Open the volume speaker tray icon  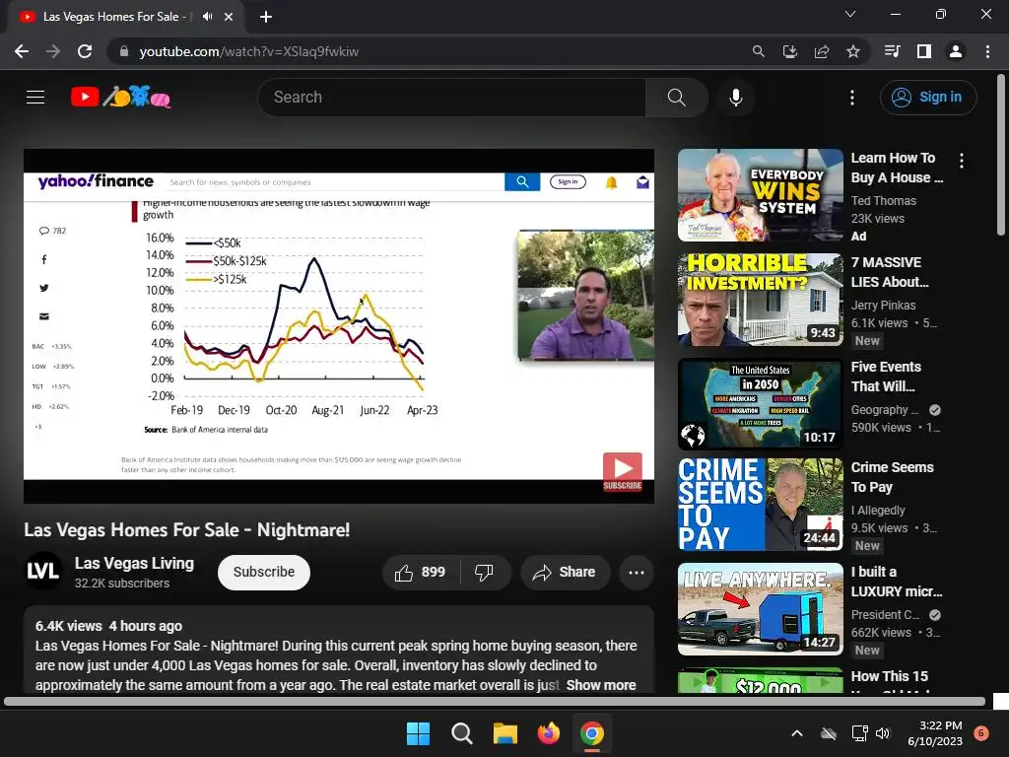click(883, 733)
